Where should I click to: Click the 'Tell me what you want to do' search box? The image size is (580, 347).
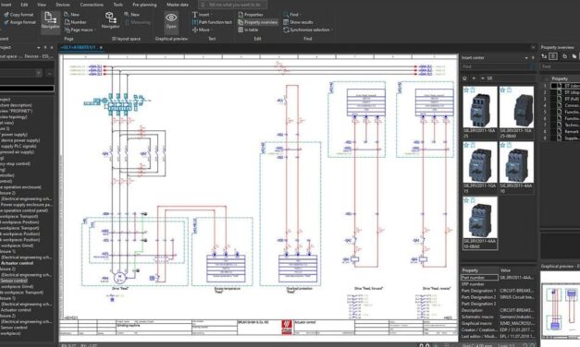(233, 5)
